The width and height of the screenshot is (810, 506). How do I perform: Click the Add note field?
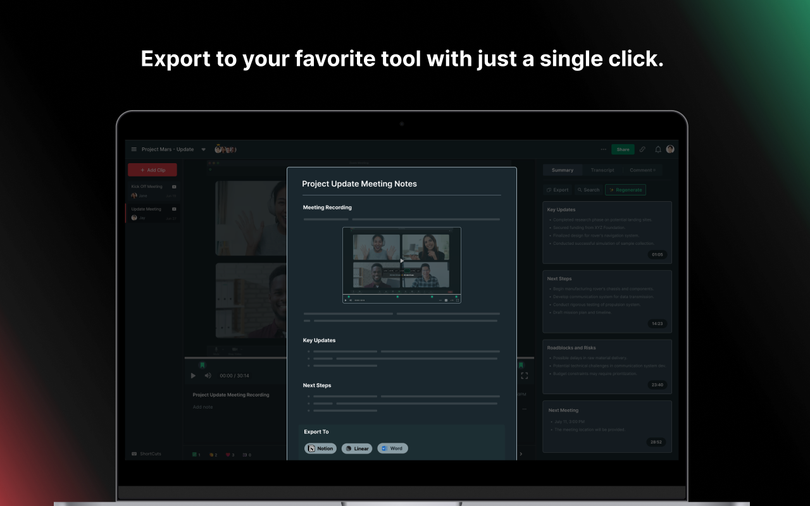pyautogui.click(x=203, y=407)
